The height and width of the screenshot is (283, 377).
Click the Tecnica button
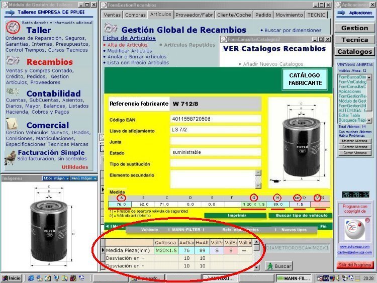[355, 40]
